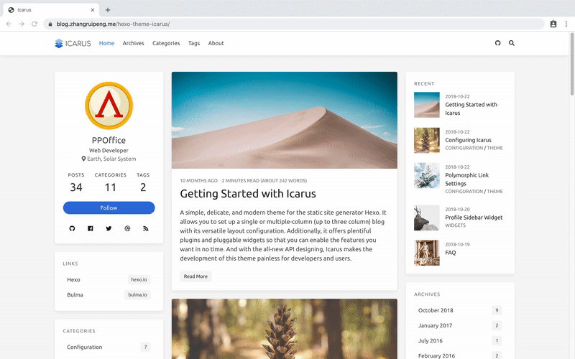The width and height of the screenshot is (575, 359).
Task: Click the Icarus logo in navbar
Action: 73,43
